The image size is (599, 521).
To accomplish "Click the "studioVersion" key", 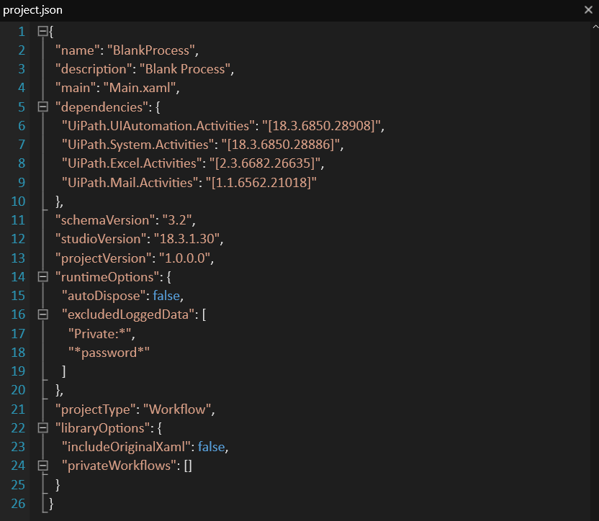I will click(101, 239).
